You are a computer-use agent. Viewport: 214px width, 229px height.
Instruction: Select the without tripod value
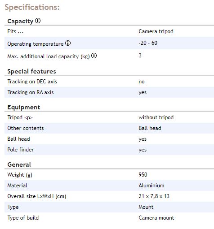click(156, 117)
